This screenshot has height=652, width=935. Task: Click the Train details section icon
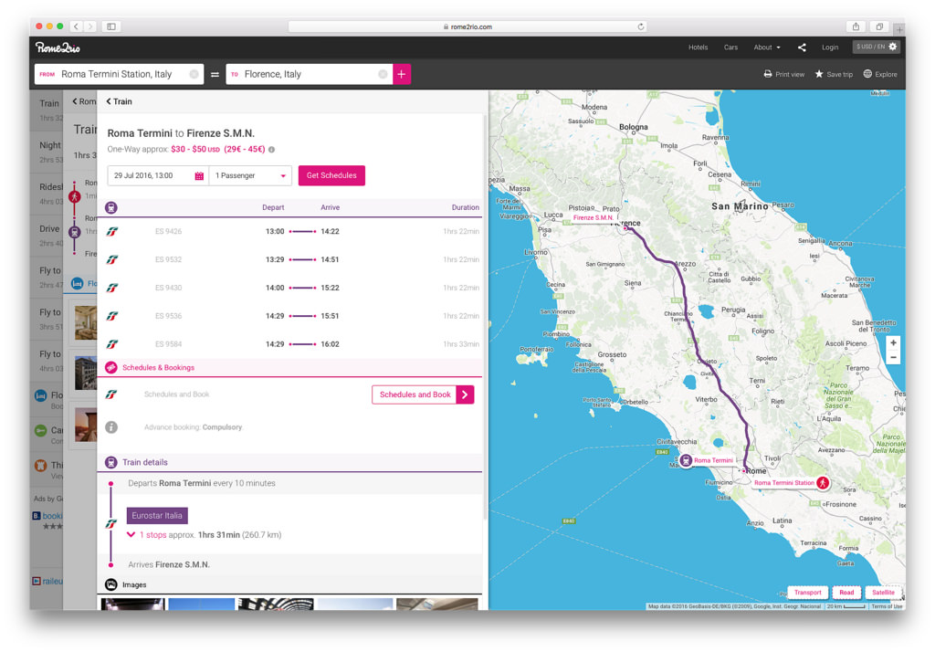[110, 462]
